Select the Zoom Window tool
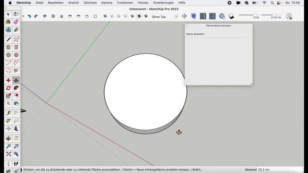Image resolution: width=308 pixels, height=173 pixels. click(x=16, y=146)
